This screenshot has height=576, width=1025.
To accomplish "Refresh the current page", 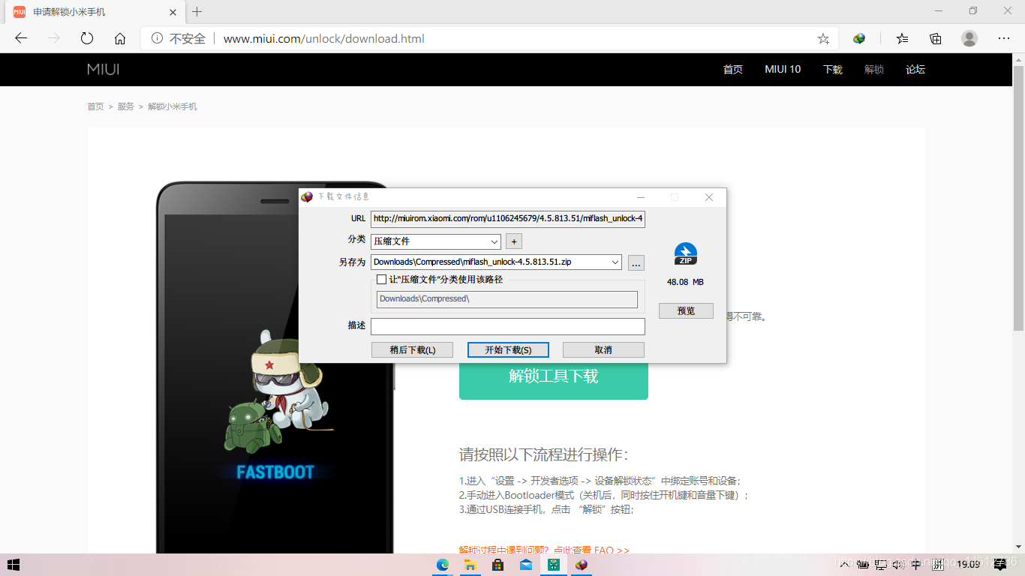I will 87,38.
